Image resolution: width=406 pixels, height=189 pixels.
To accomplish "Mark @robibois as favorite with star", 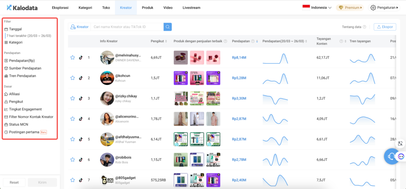I will pos(73,160).
